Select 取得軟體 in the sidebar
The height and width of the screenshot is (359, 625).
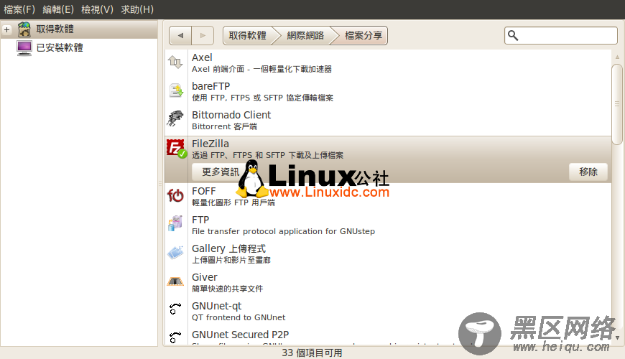(79, 29)
